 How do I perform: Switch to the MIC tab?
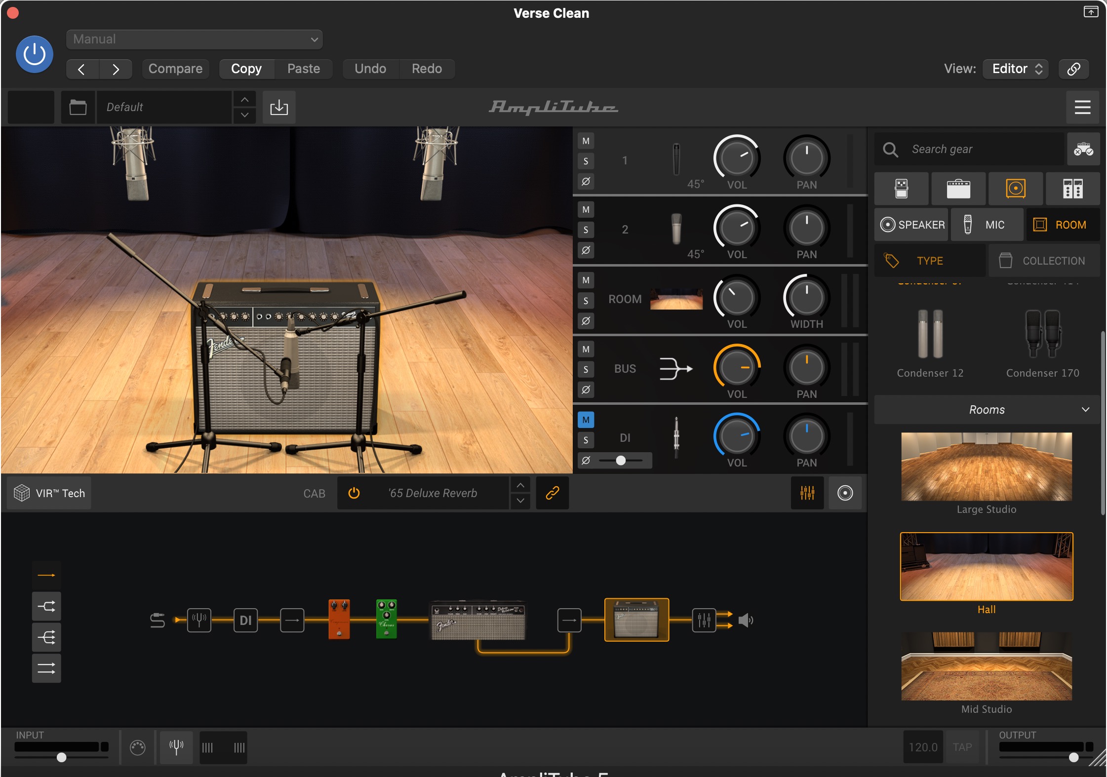coord(987,225)
